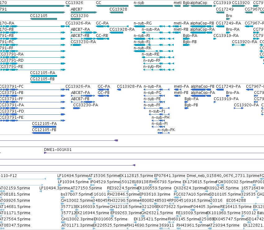Click the n-syb gene label
Image resolution: width=264 pixels, height=230 pixels.
point(139,3)
